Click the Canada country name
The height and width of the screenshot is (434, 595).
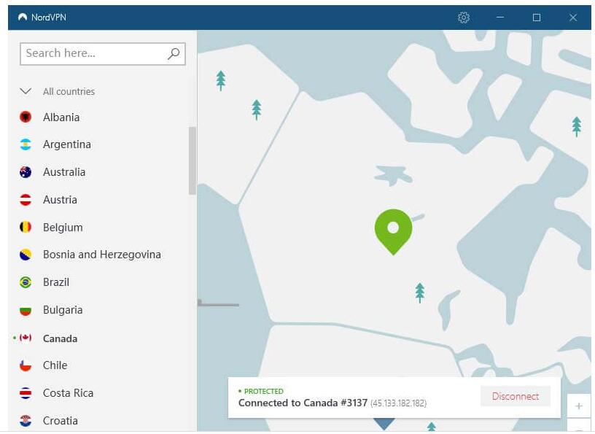(x=60, y=338)
